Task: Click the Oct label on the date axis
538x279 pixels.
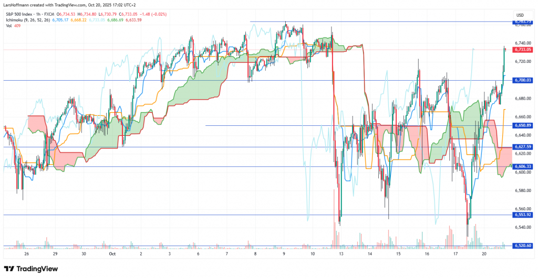Action: (111, 253)
